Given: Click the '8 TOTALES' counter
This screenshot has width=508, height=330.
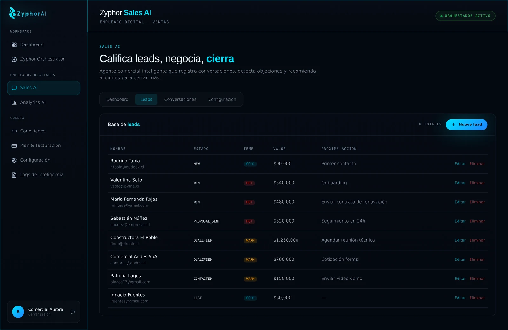Looking at the screenshot, I should [x=430, y=125].
